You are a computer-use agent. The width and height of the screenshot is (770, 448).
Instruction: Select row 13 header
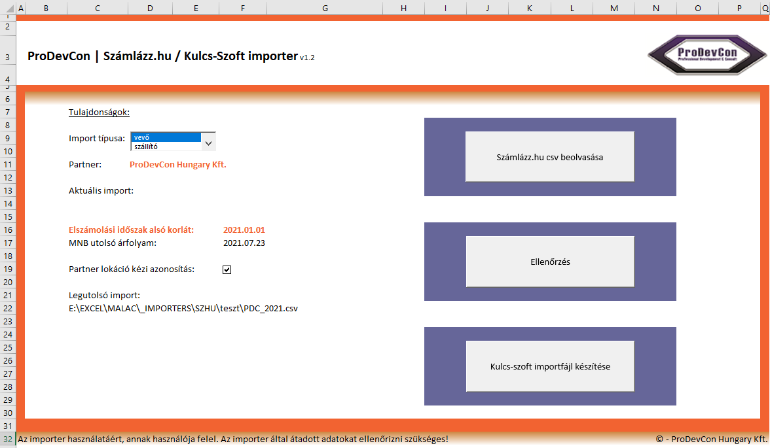[x=8, y=190]
